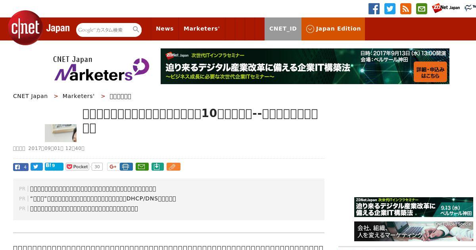Share article on Google+
Viewport: 476px width, 250px height.
(113, 167)
